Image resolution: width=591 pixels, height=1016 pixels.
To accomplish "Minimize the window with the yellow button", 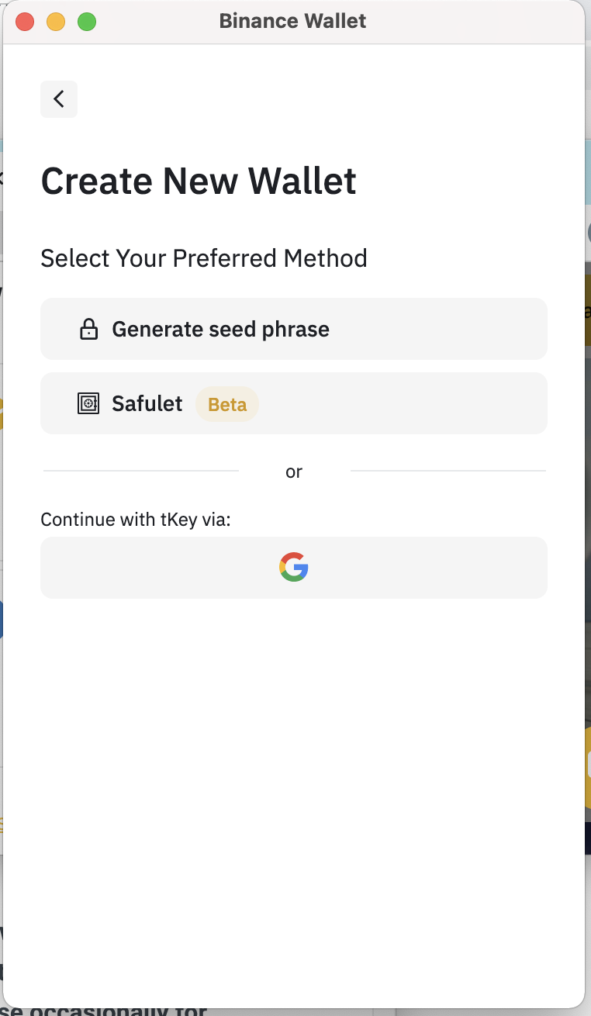I will coord(56,22).
